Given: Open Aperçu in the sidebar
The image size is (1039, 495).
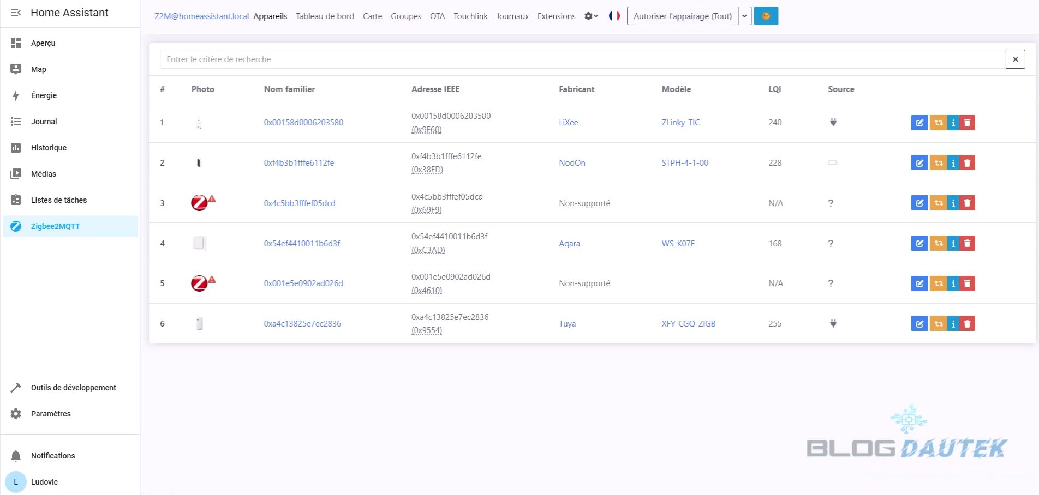Looking at the screenshot, I should [70, 43].
